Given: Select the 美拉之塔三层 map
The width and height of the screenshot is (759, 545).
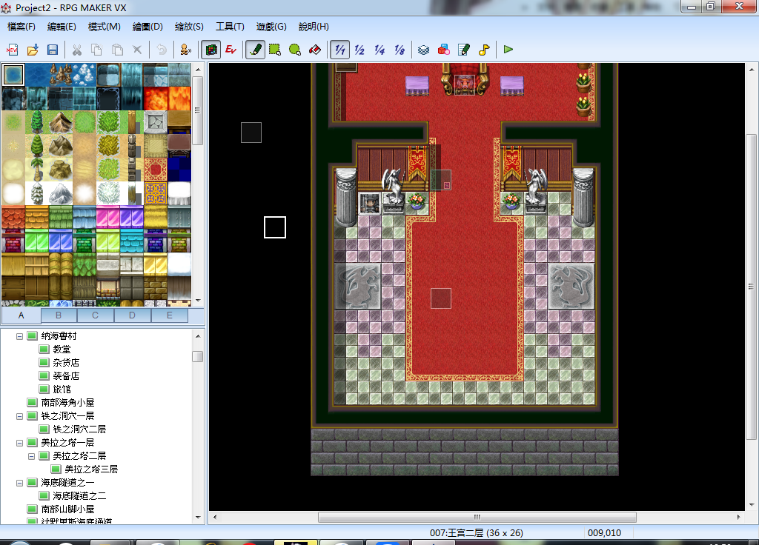Looking at the screenshot, I should [91, 469].
